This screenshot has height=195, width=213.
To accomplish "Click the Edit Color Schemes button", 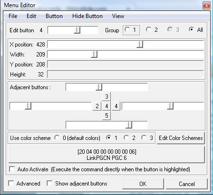I will click(181, 138).
